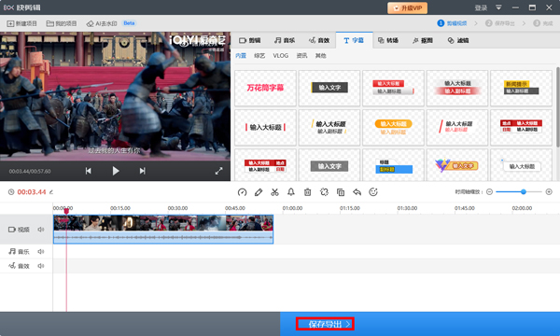Screen dimensions: 560x336
Task: Mute the 音乐 track speaker
Action: 41,251
